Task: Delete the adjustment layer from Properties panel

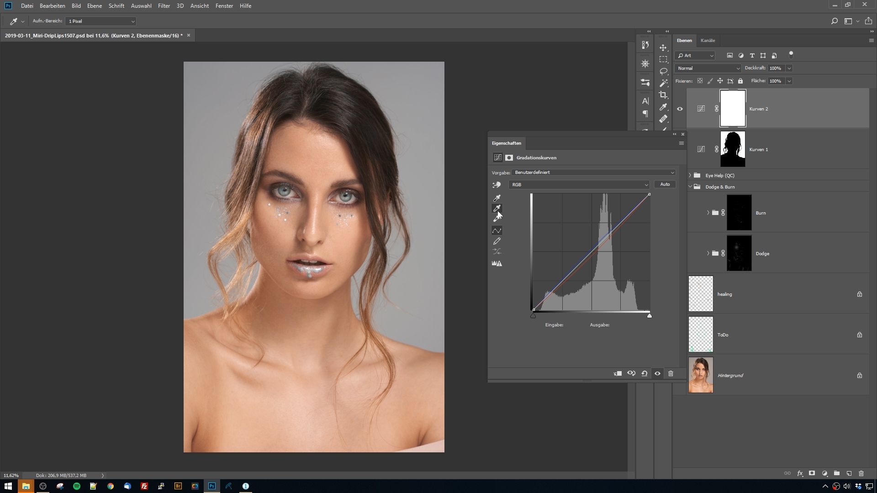Action: (x=671, y=373)
